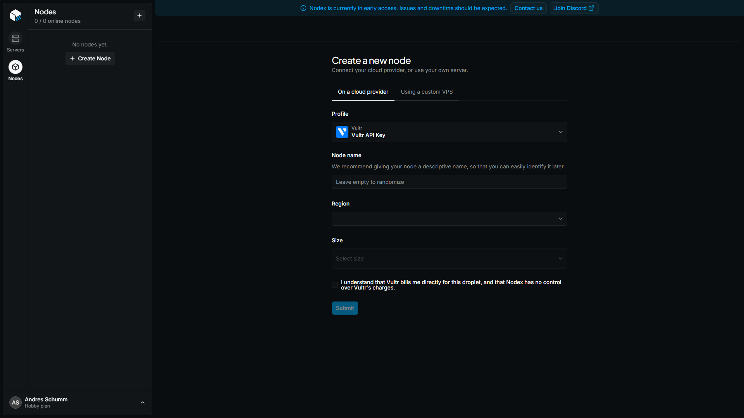This screenshot has height=418, width=744.
Task: Switch to Using a custom VPS tab
Action: click(427, 92)
